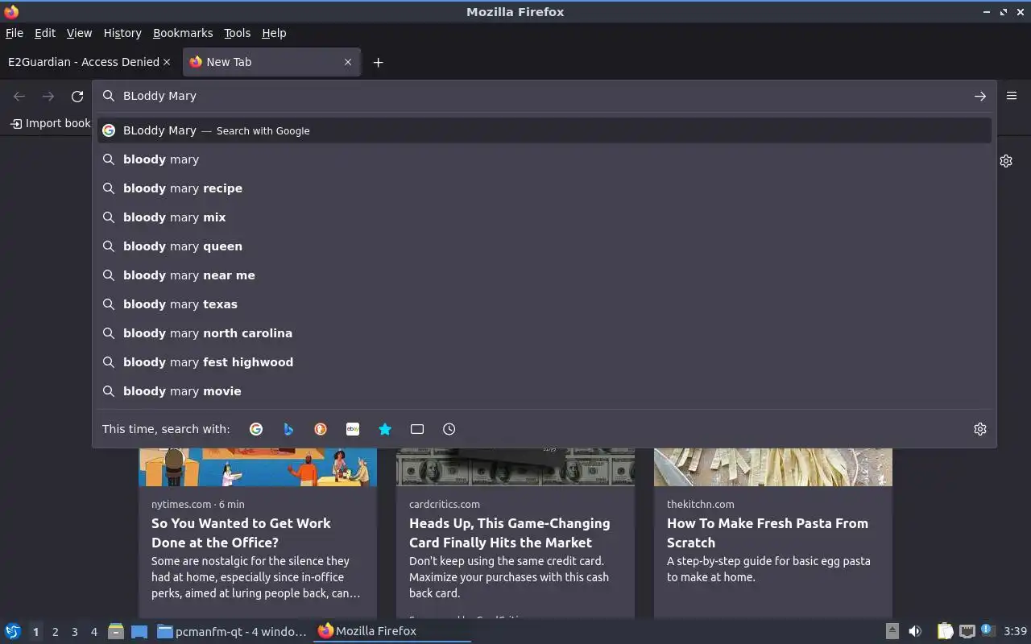Choose 'bloody mary queen' suggestion

click(x=544, y=246)
